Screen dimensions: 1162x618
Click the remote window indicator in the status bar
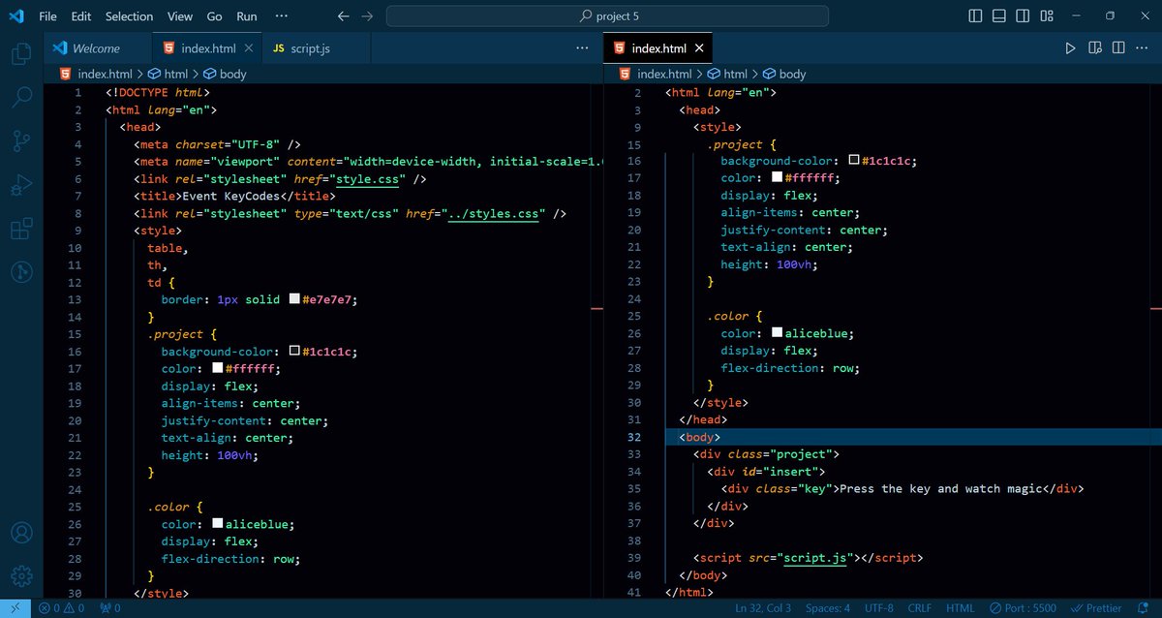click(15, 608)
